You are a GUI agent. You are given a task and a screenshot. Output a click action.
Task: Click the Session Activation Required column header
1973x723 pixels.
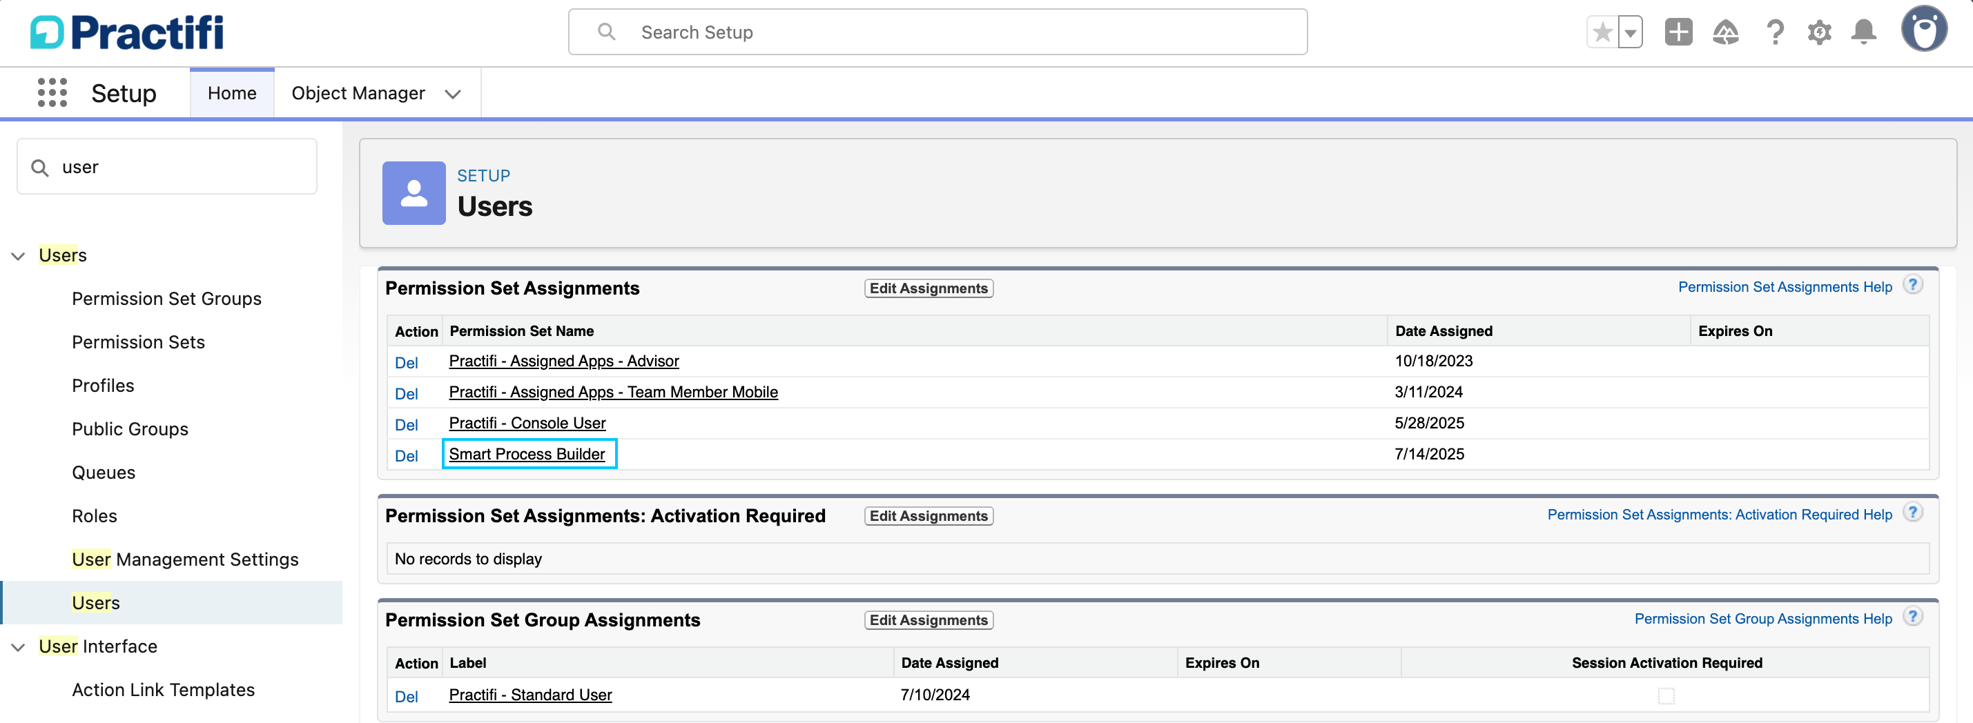1666,662
